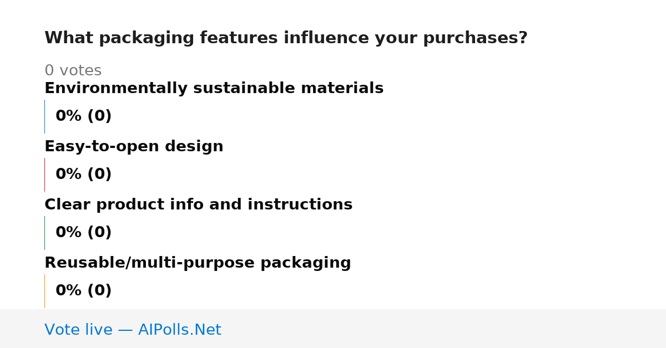666x348 pixels.
Task: Click the gray footer bar
Action: coord(333,329)
